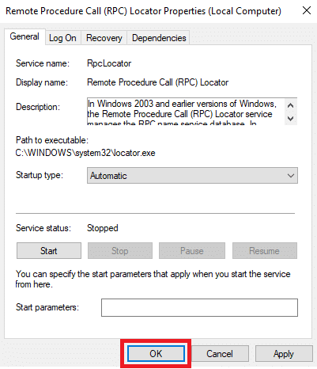Open the Recovery tab
This screenshot has width=317, height=369.
tap(104, 38)
